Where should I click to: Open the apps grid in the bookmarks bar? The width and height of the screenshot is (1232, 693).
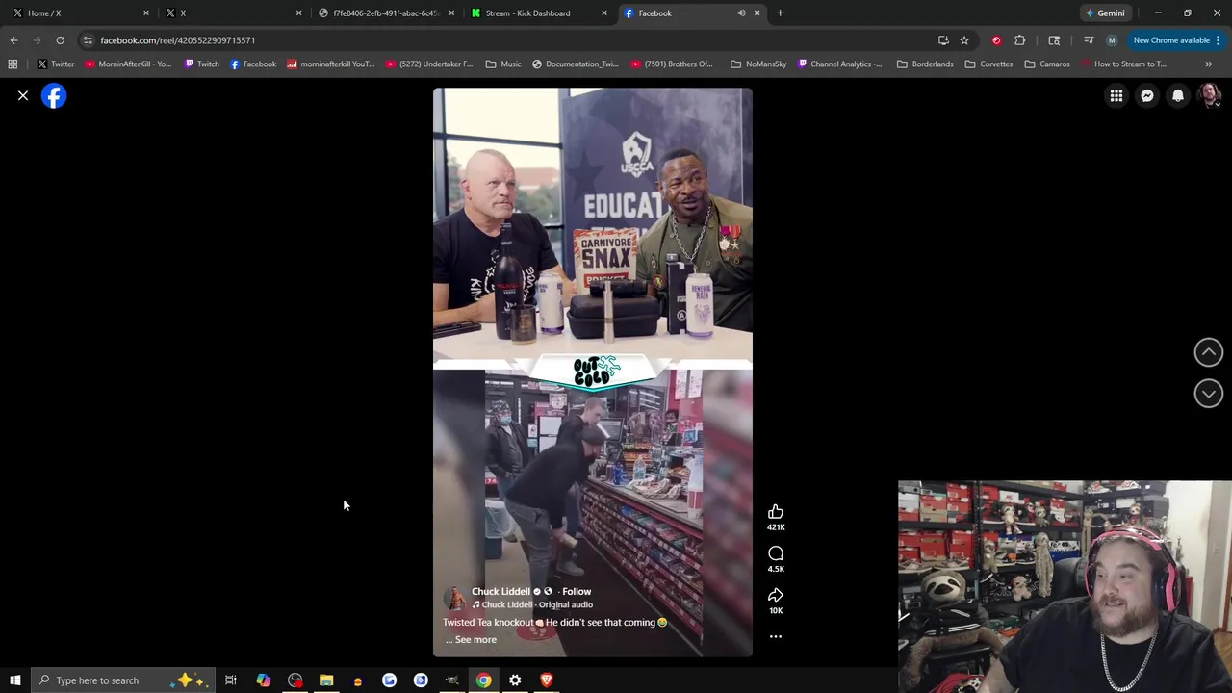point(13,64)
